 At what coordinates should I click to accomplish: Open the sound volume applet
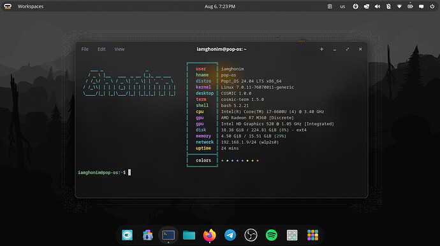tap(378, 6)
